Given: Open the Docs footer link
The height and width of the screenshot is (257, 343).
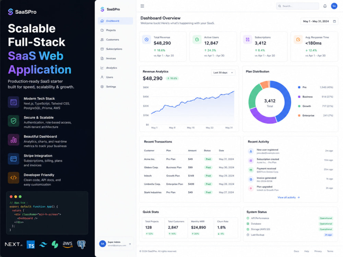Looking at the screenshot, I should pos(296,251).
